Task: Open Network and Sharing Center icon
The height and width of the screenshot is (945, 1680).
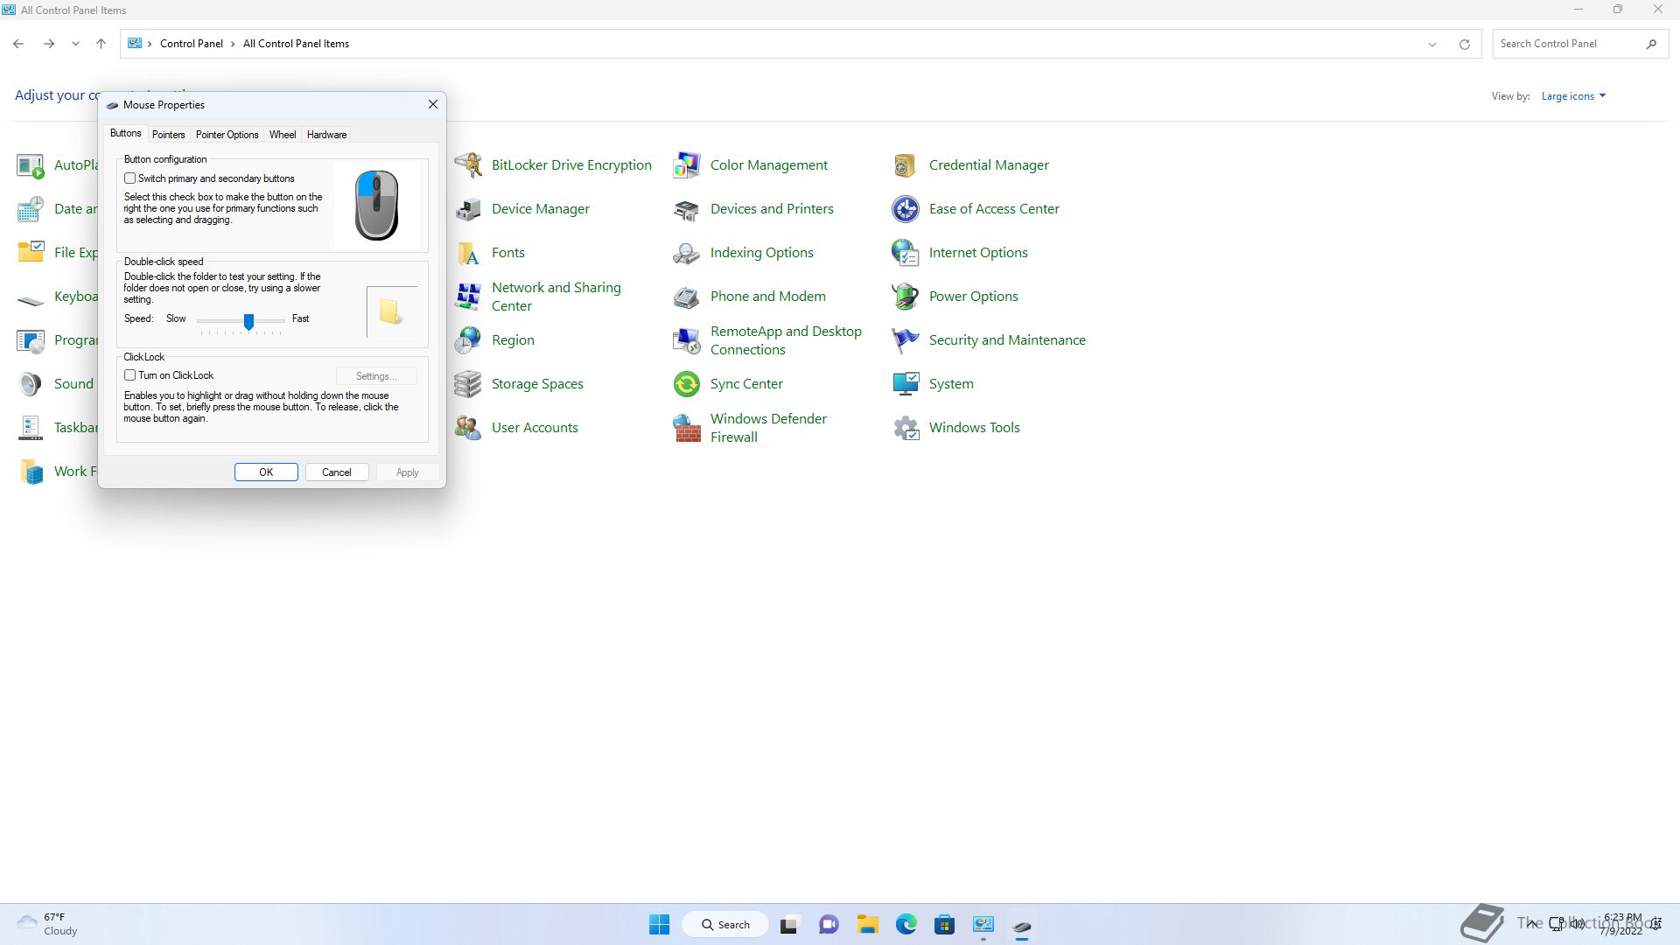Action: tap(468, 296)
